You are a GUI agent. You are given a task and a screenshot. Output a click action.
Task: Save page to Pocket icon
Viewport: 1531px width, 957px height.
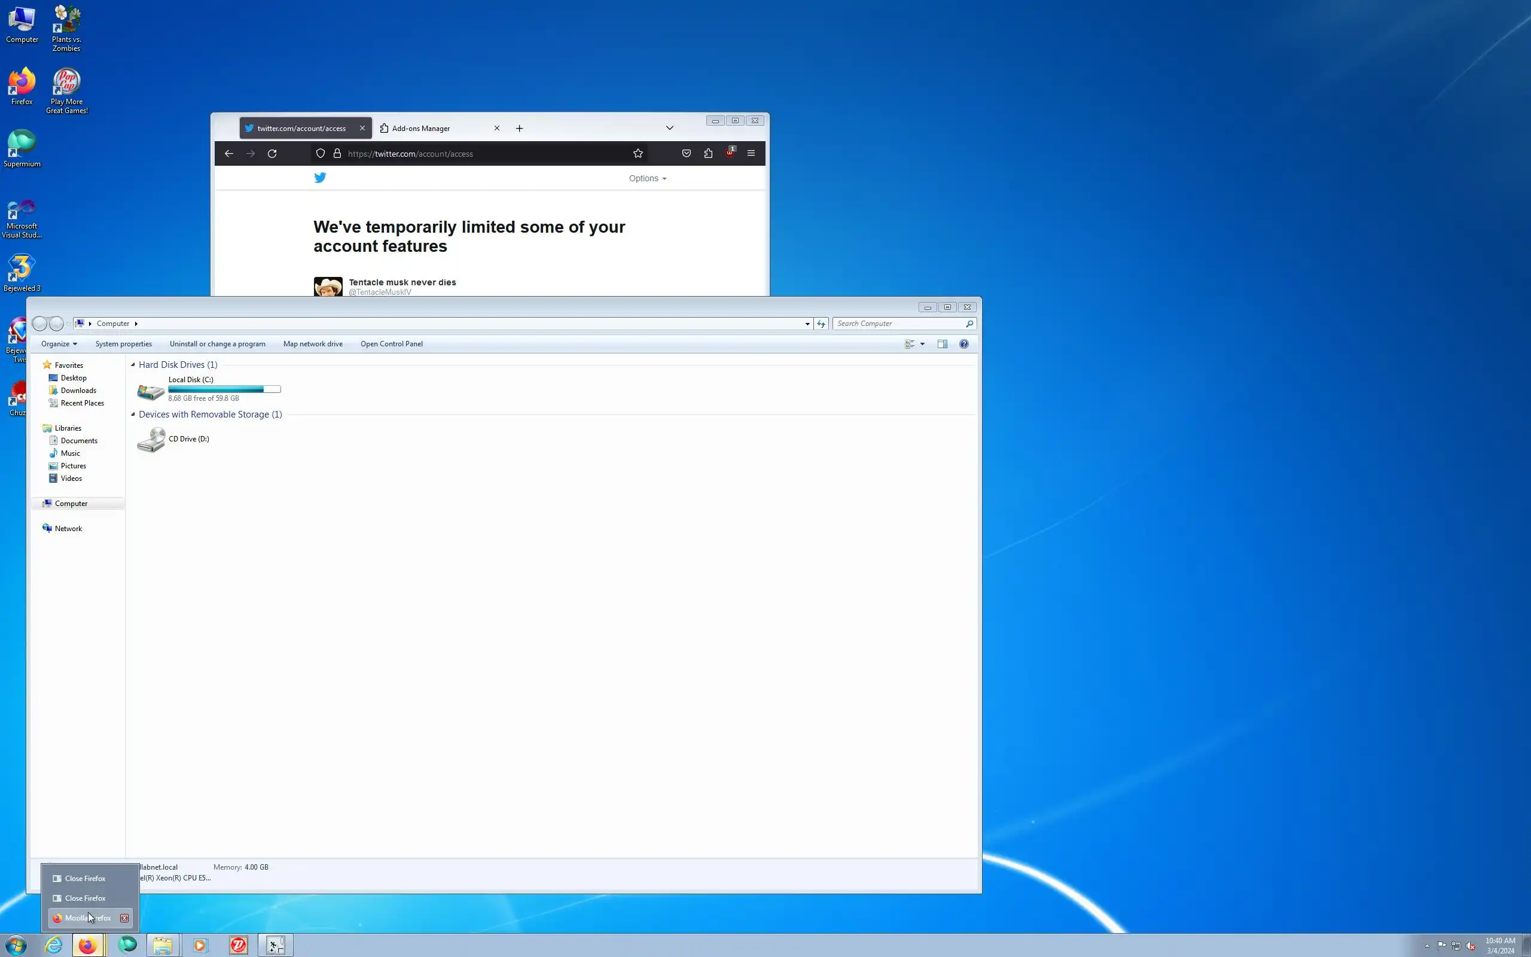click(686, 153)
